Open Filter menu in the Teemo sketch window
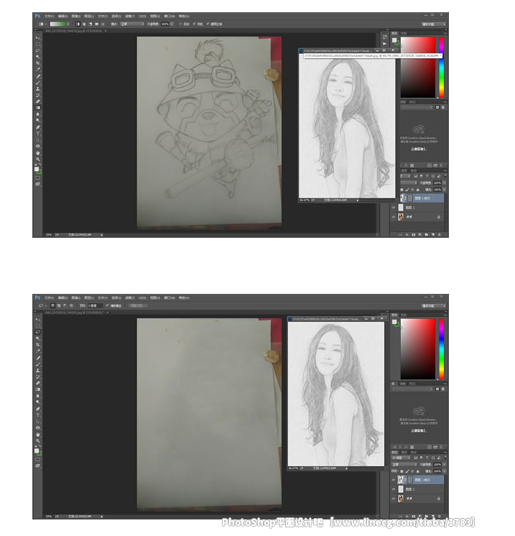515x536 pixels. pos(129,16)
